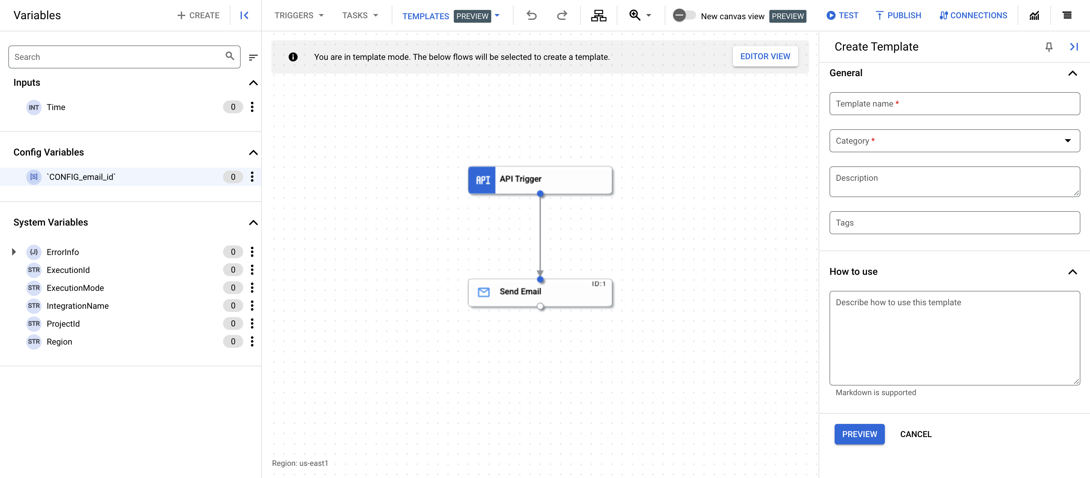Open the TASKS dropdown menu
The width and height of the screenshot is (1090, 478).
(x=358, y=15)
